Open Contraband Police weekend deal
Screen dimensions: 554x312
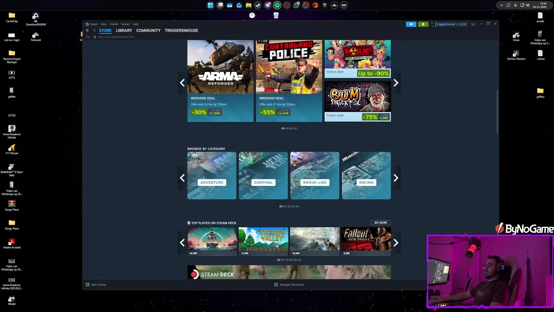[289, 81]
